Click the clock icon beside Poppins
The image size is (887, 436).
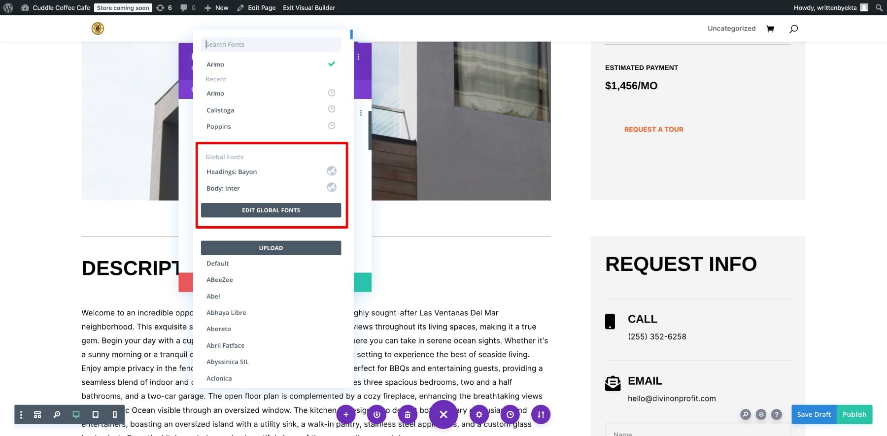(332, 126)
